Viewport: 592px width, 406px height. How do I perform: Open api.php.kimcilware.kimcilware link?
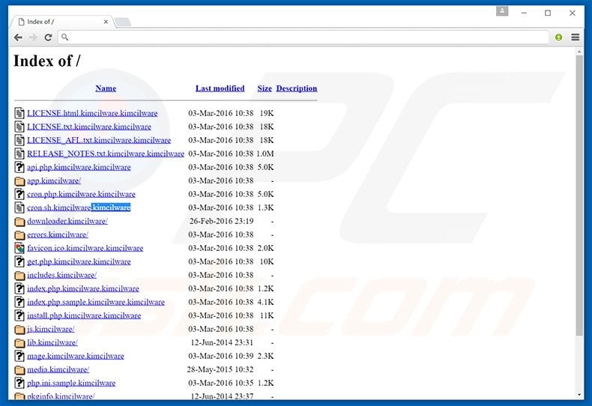[79, 167]
